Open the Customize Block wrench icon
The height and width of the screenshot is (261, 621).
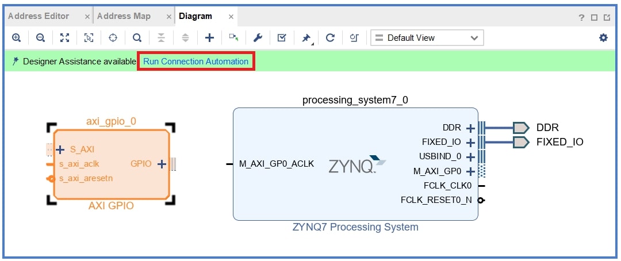258,37
